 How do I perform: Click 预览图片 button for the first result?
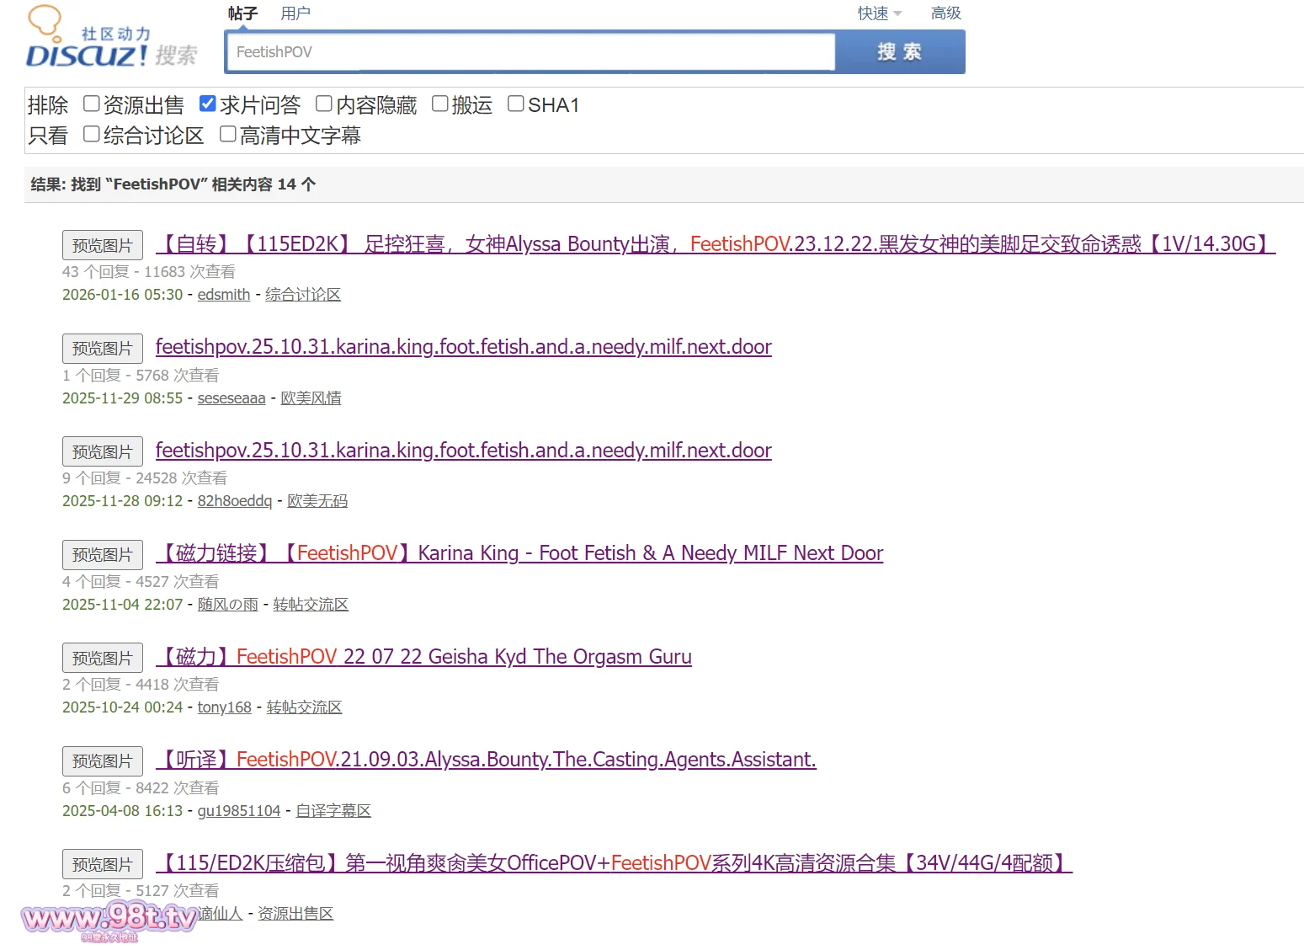[x=103, y=245]
